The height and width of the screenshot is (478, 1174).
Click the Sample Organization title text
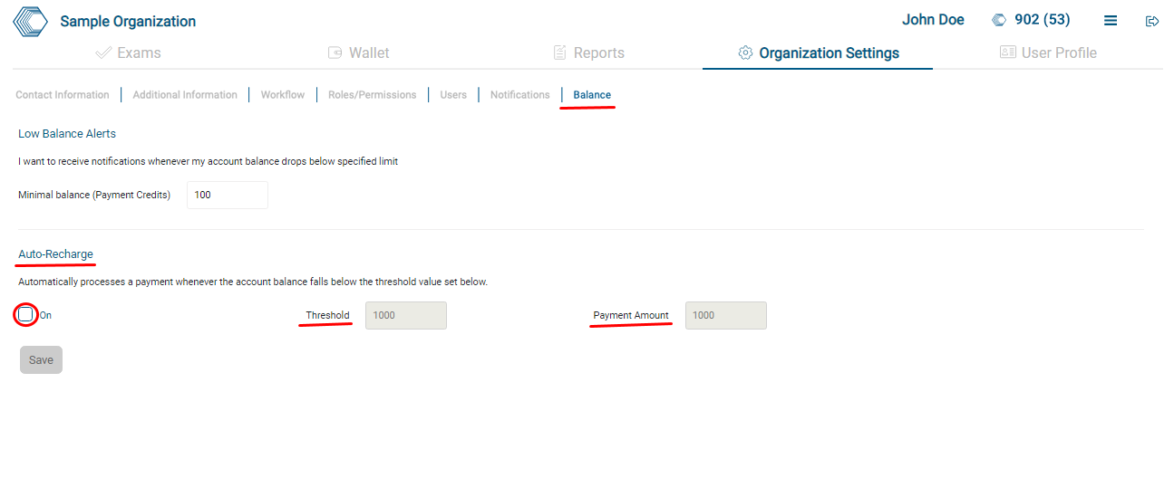point(128,21)
